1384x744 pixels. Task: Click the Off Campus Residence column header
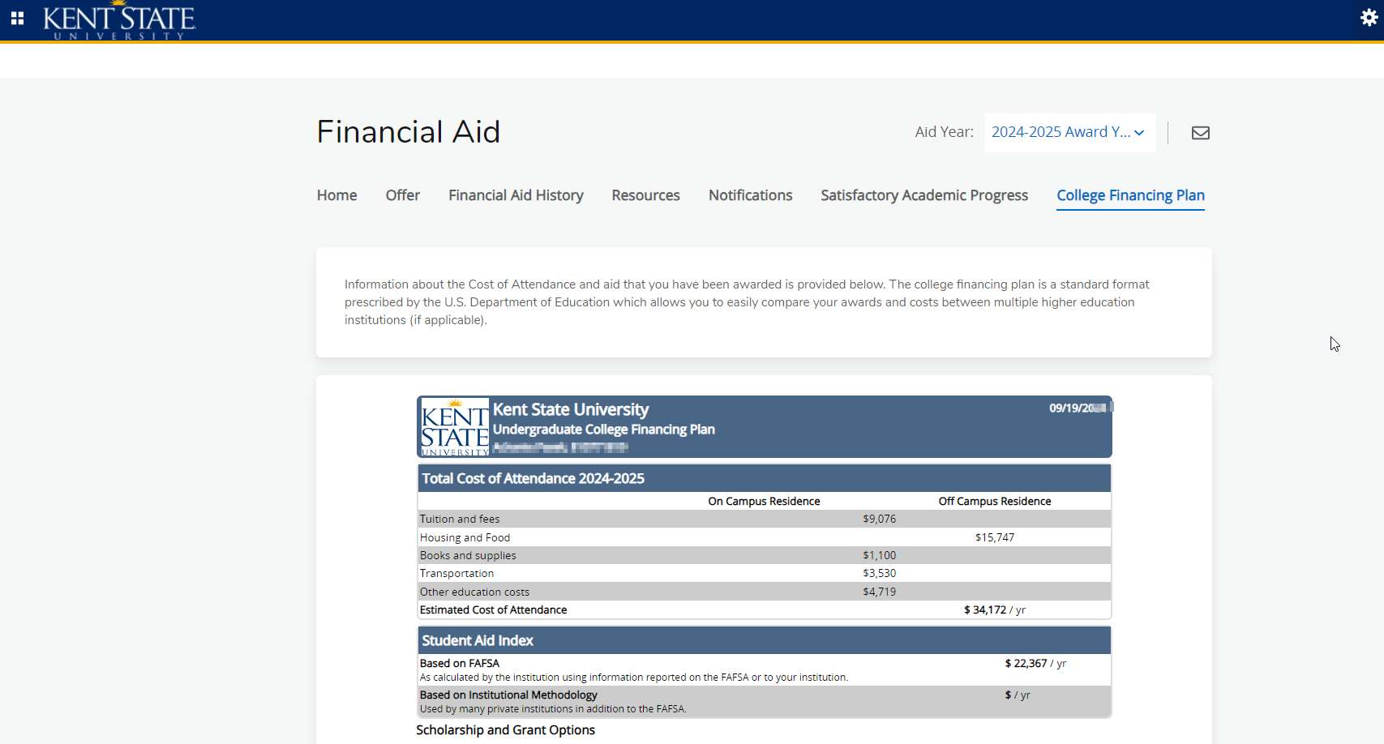995,501
